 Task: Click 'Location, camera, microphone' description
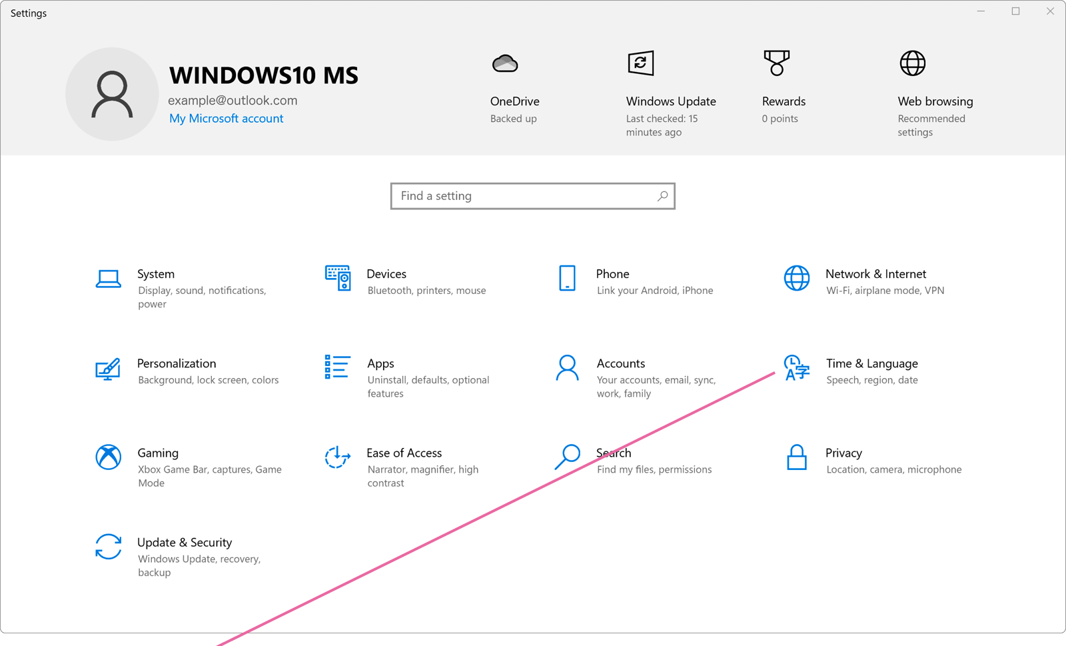pyautogui.click(x=893, y=469)
